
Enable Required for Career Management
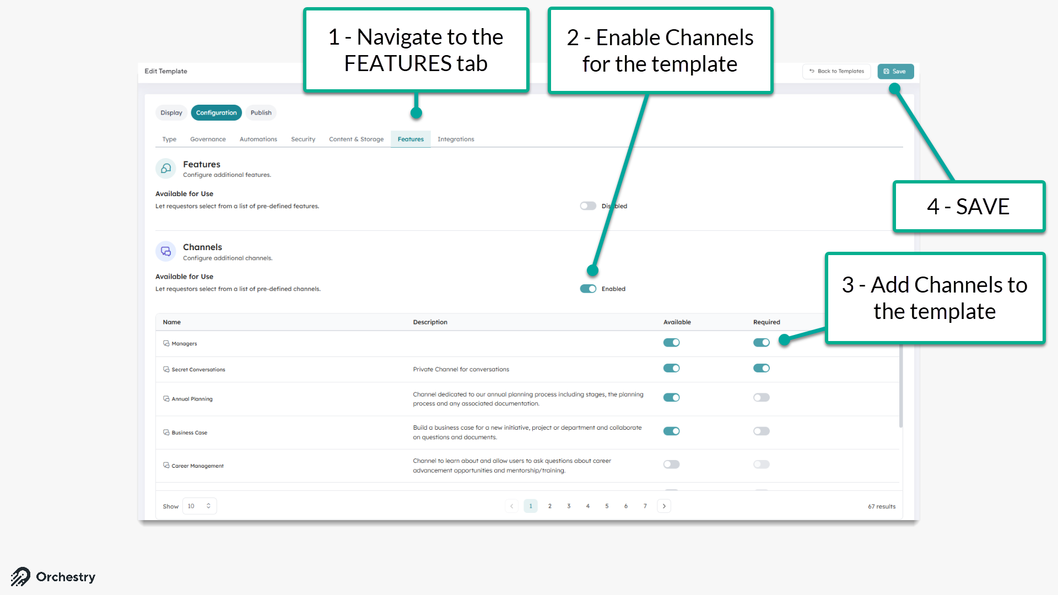point(762,464)
